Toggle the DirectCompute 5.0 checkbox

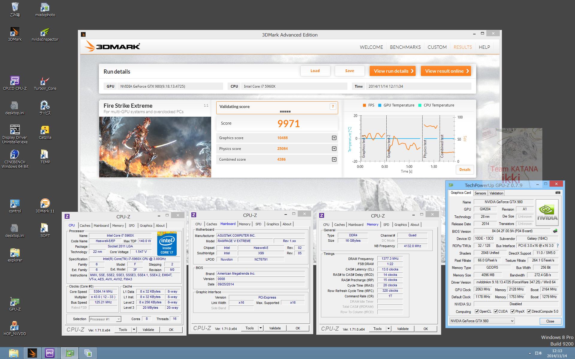click(x=529, y=311)
